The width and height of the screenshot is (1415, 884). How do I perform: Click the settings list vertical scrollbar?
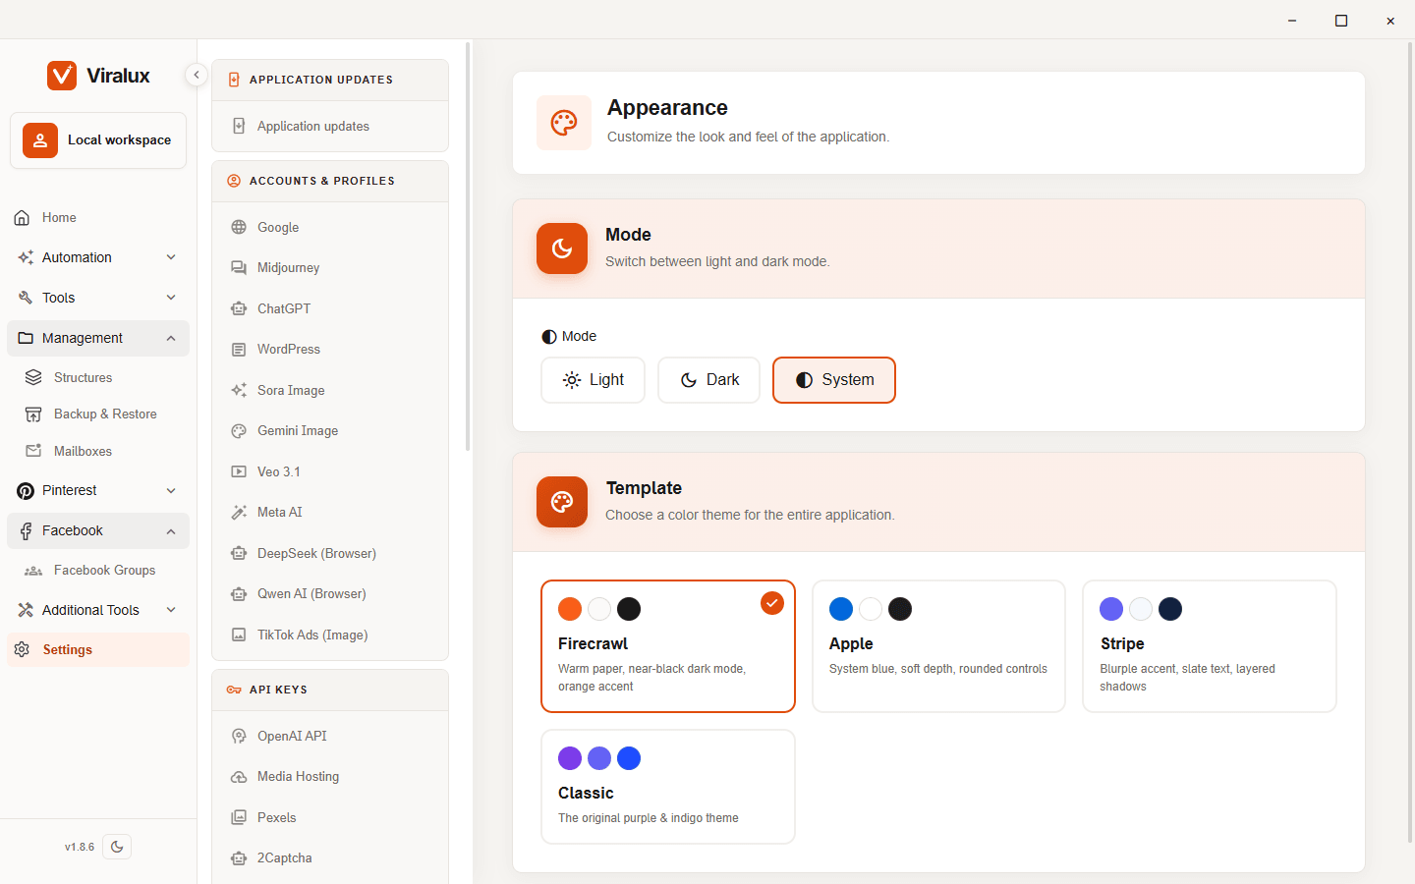[x=468, y=247]
